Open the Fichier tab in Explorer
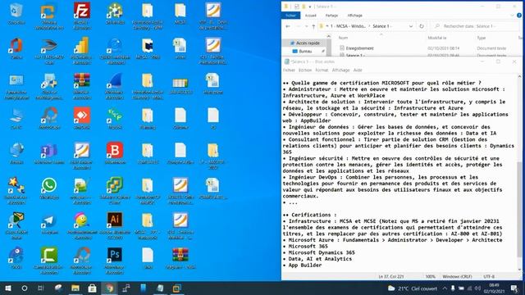Viewport: 525px width, 295px height. 290,16
